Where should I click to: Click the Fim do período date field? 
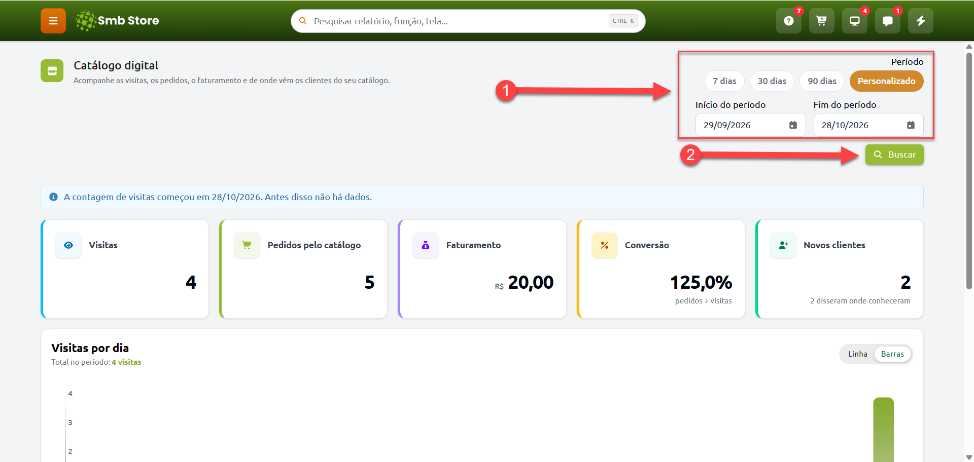(x=868, y=125)
